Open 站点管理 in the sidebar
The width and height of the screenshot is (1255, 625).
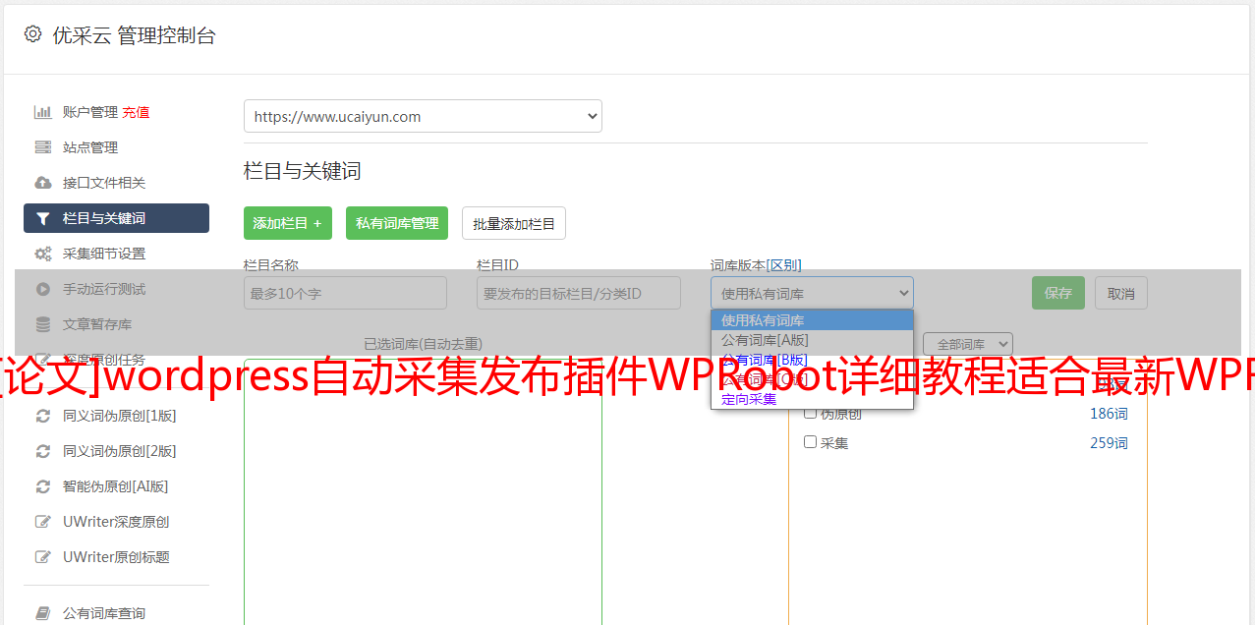pos(90,147)
